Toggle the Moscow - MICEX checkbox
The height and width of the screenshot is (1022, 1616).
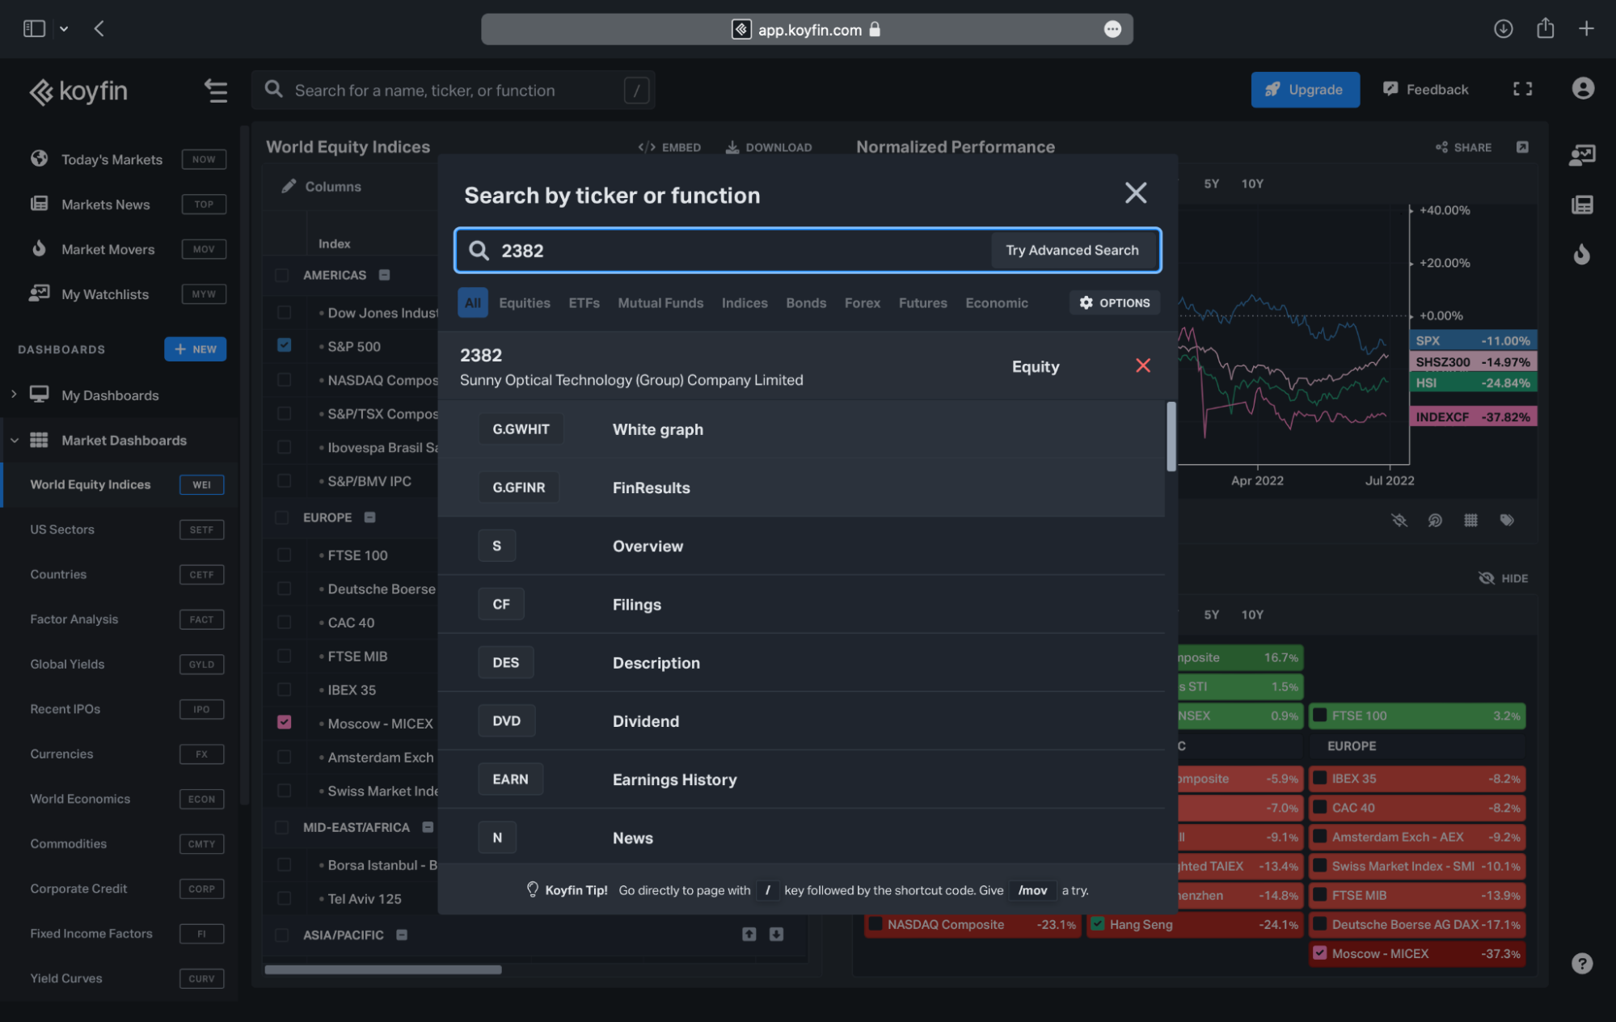282,722
